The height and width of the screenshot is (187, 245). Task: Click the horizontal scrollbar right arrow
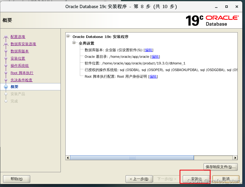pos(235,158)
